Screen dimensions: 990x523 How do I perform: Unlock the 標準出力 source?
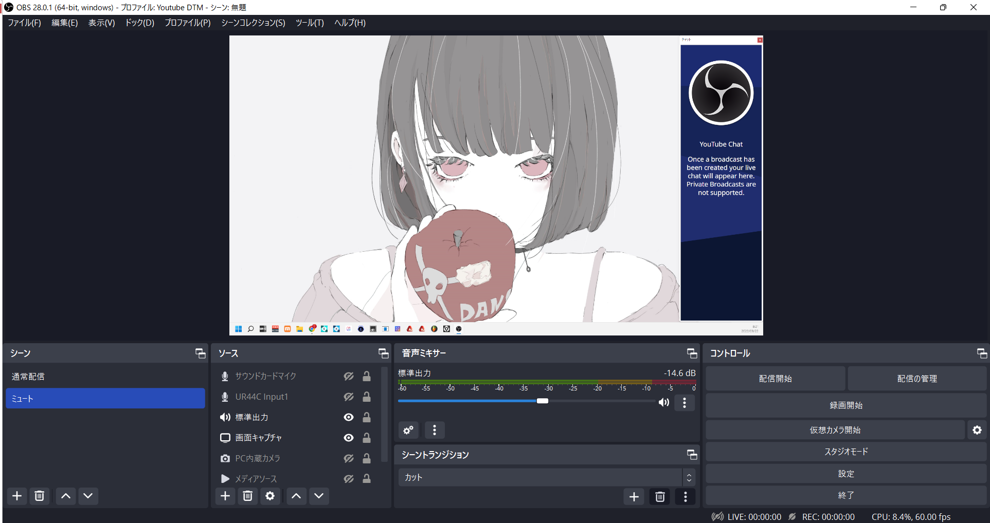(x=367, y=417)
